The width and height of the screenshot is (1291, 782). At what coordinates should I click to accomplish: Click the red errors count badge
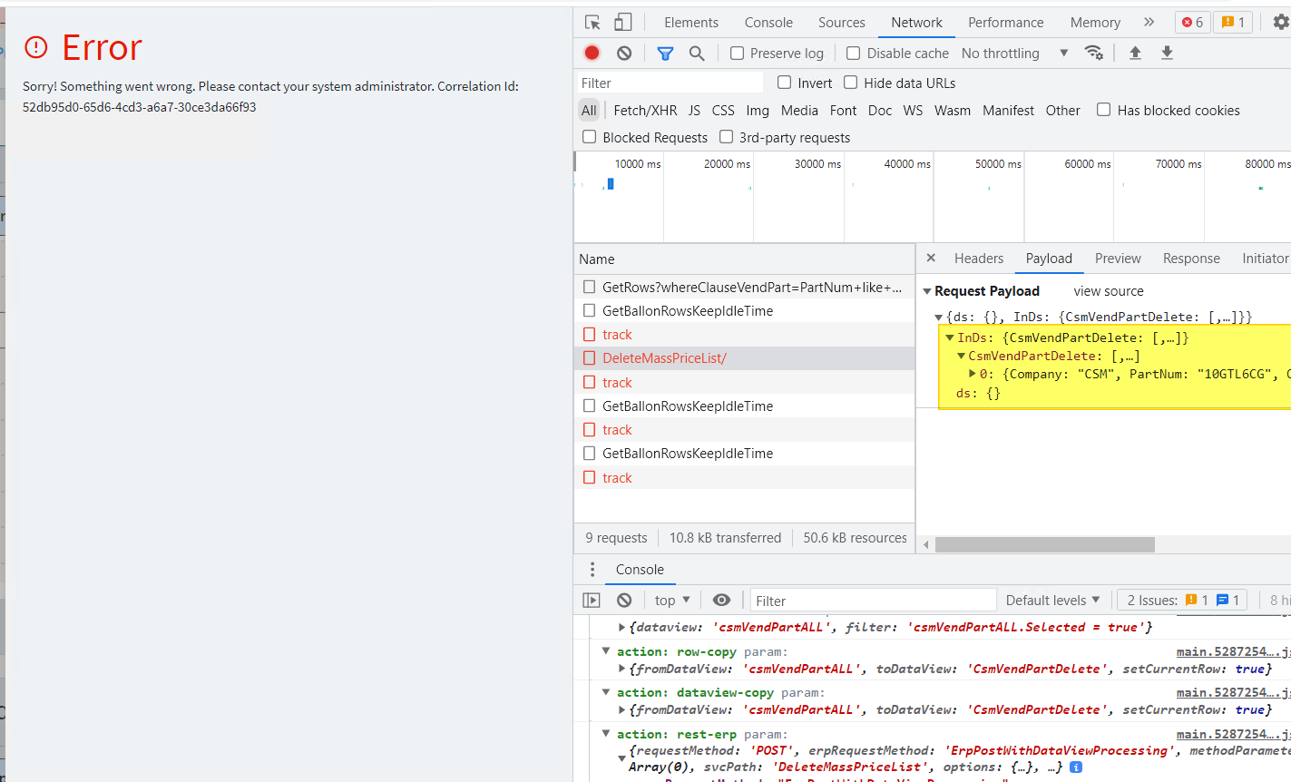1193,23
